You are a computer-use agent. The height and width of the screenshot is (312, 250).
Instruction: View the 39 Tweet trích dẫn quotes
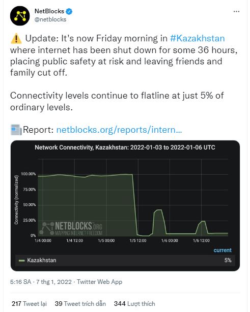click(80, 304)
